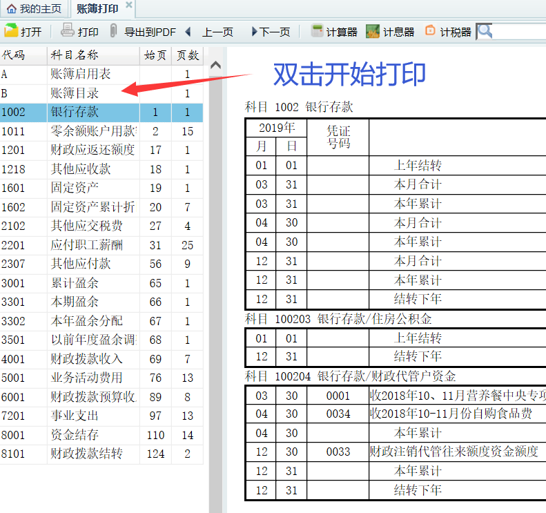Select the 固定资产 row coded 1601
The height and width of the screenshot is (513, 546).
click(x=101, y=188)
